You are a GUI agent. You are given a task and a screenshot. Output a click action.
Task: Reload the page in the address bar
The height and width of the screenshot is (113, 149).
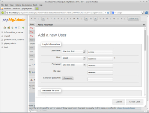pos(108,13)
